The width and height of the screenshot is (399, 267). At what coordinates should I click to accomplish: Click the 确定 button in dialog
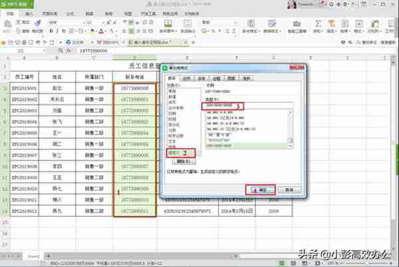[x=259, y=189]
